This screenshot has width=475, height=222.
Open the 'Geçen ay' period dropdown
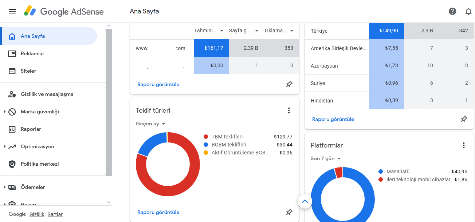151,124
